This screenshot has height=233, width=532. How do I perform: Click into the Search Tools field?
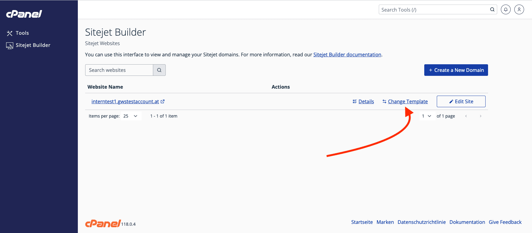[433, 10]
